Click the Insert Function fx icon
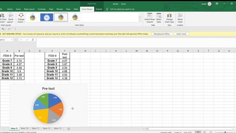Screen dimensions: 236x133 (x=33, y=40)
